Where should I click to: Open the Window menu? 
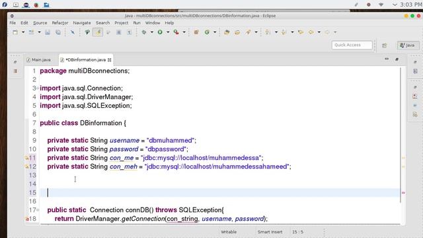pos(153,23)
